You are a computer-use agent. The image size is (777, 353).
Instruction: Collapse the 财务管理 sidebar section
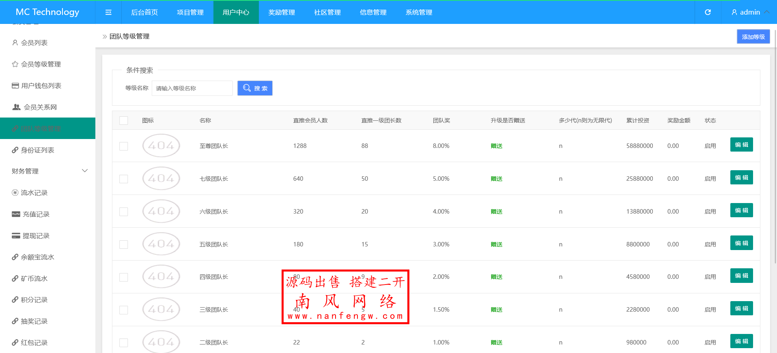[x=85, y=171]
